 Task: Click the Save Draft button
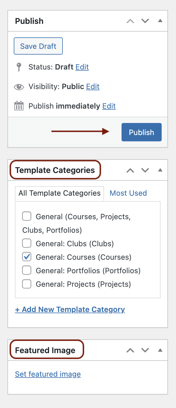[38, 46]
